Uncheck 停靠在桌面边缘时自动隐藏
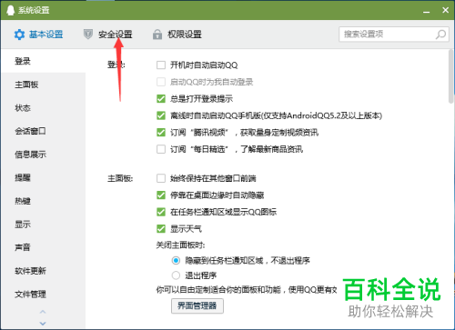 (161, 195)
